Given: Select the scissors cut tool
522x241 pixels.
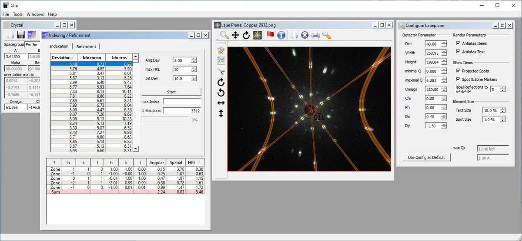Looking at the screenshot, I should 221,71.
